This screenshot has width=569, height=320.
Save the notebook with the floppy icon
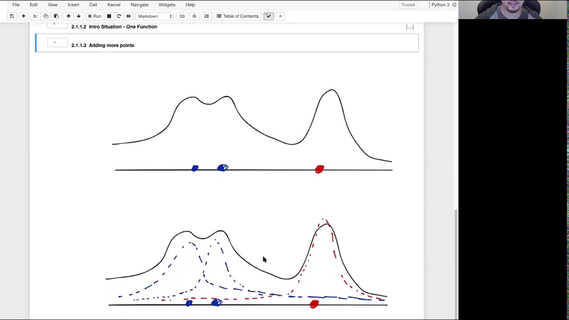(x=12, y=16)
